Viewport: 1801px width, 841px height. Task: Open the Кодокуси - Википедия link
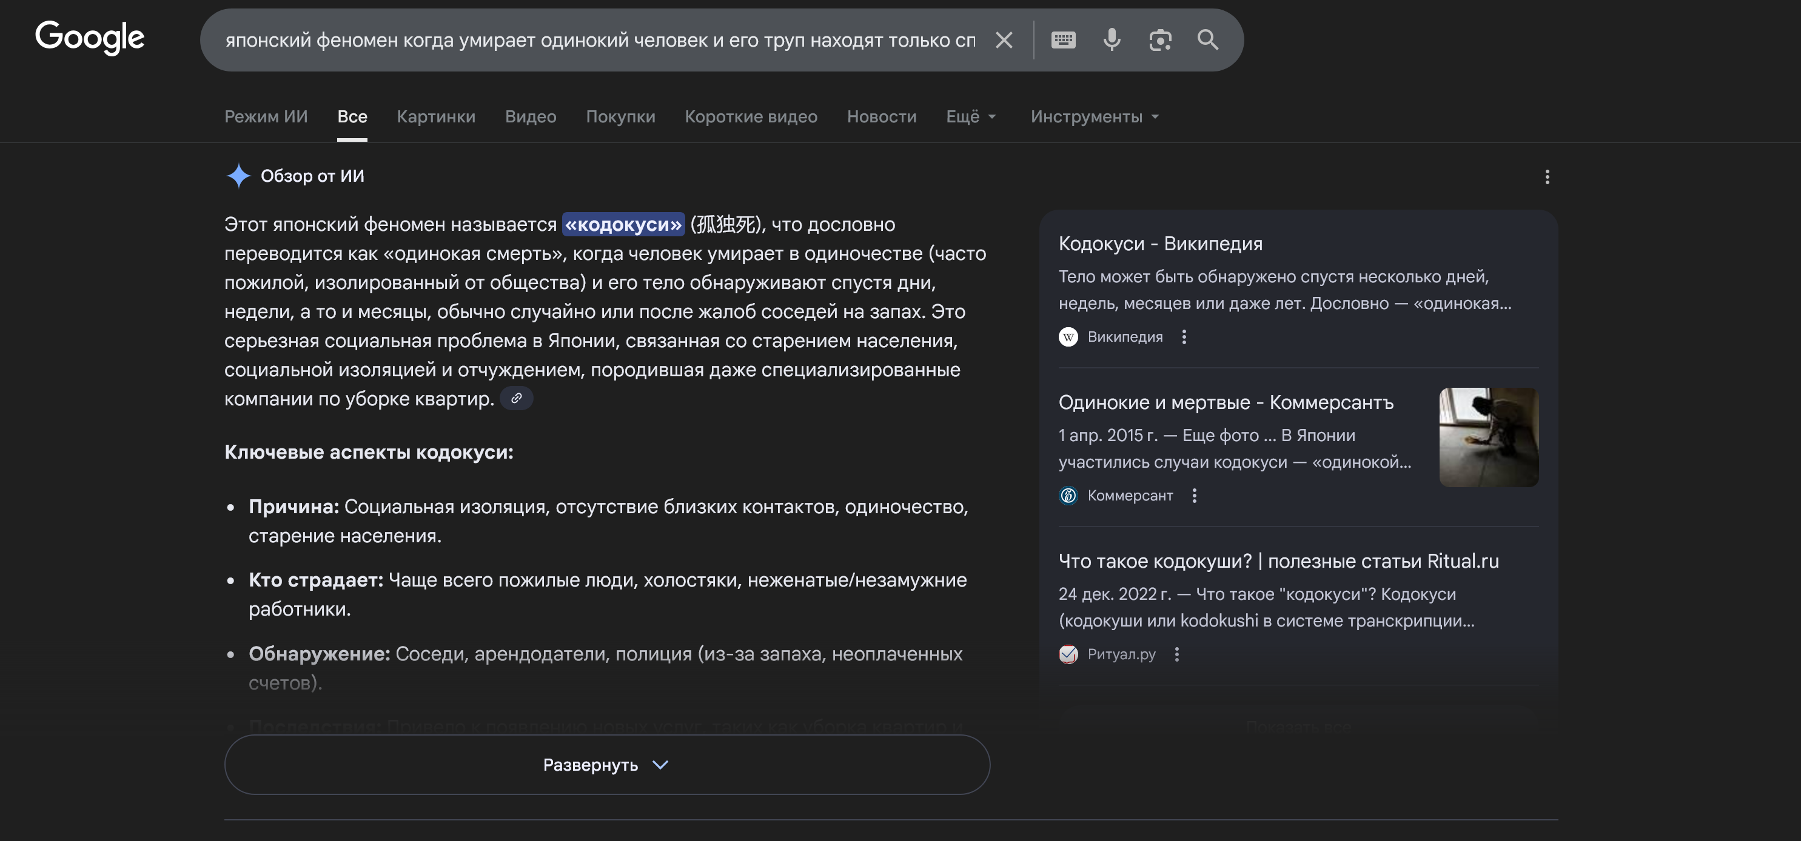1160,244
